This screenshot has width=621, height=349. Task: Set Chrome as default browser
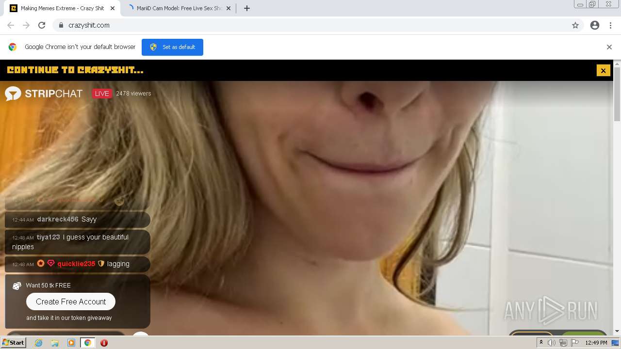[172, 47]
